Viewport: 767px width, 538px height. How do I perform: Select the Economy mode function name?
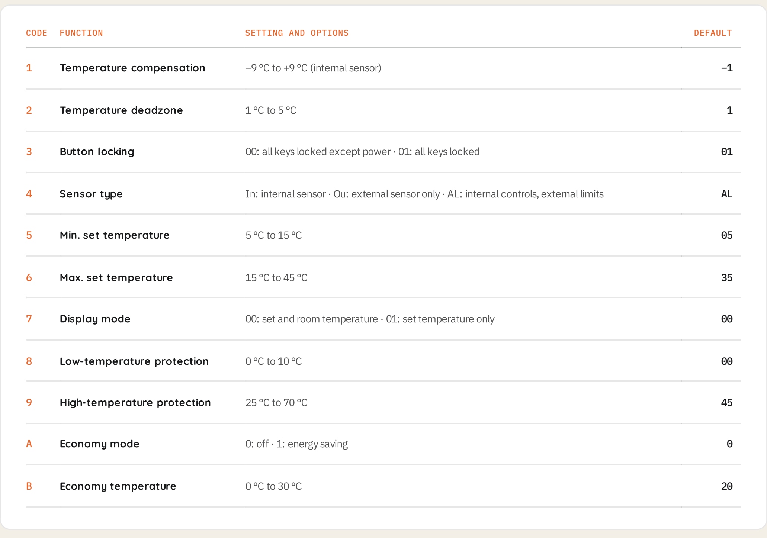click(99, 444)
